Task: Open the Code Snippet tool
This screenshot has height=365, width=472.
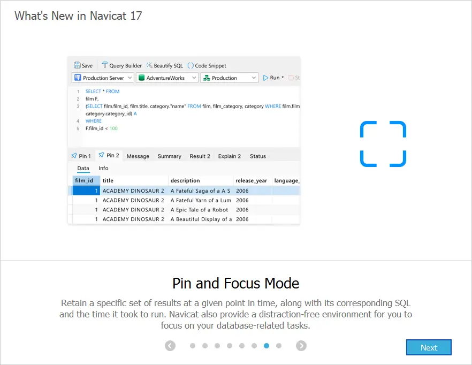Action: (x=191, y=65)
